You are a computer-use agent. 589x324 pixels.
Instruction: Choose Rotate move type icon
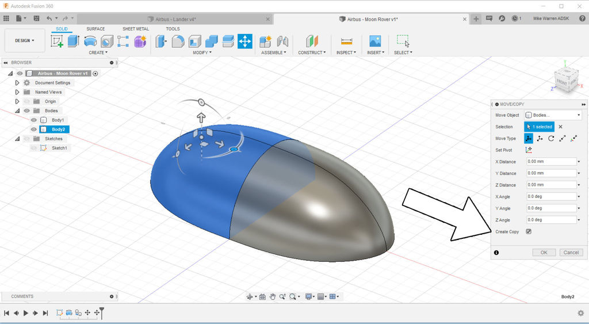[551, 138]
